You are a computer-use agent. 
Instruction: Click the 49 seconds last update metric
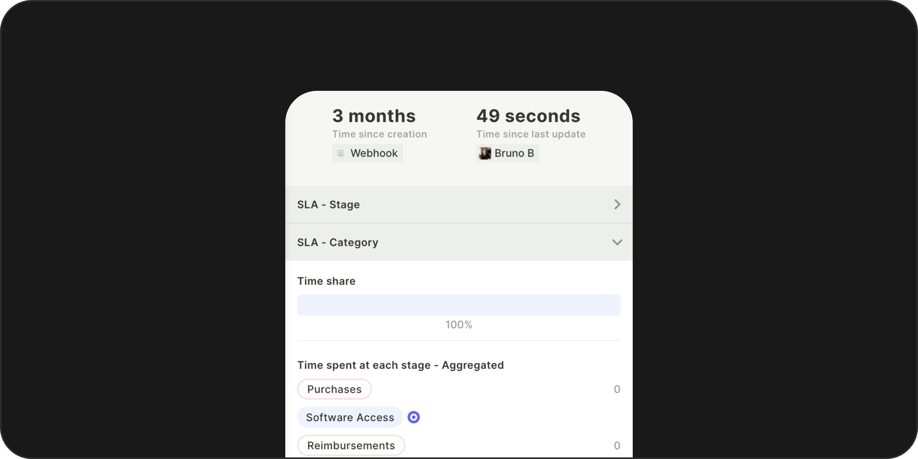tap(528, 116)
